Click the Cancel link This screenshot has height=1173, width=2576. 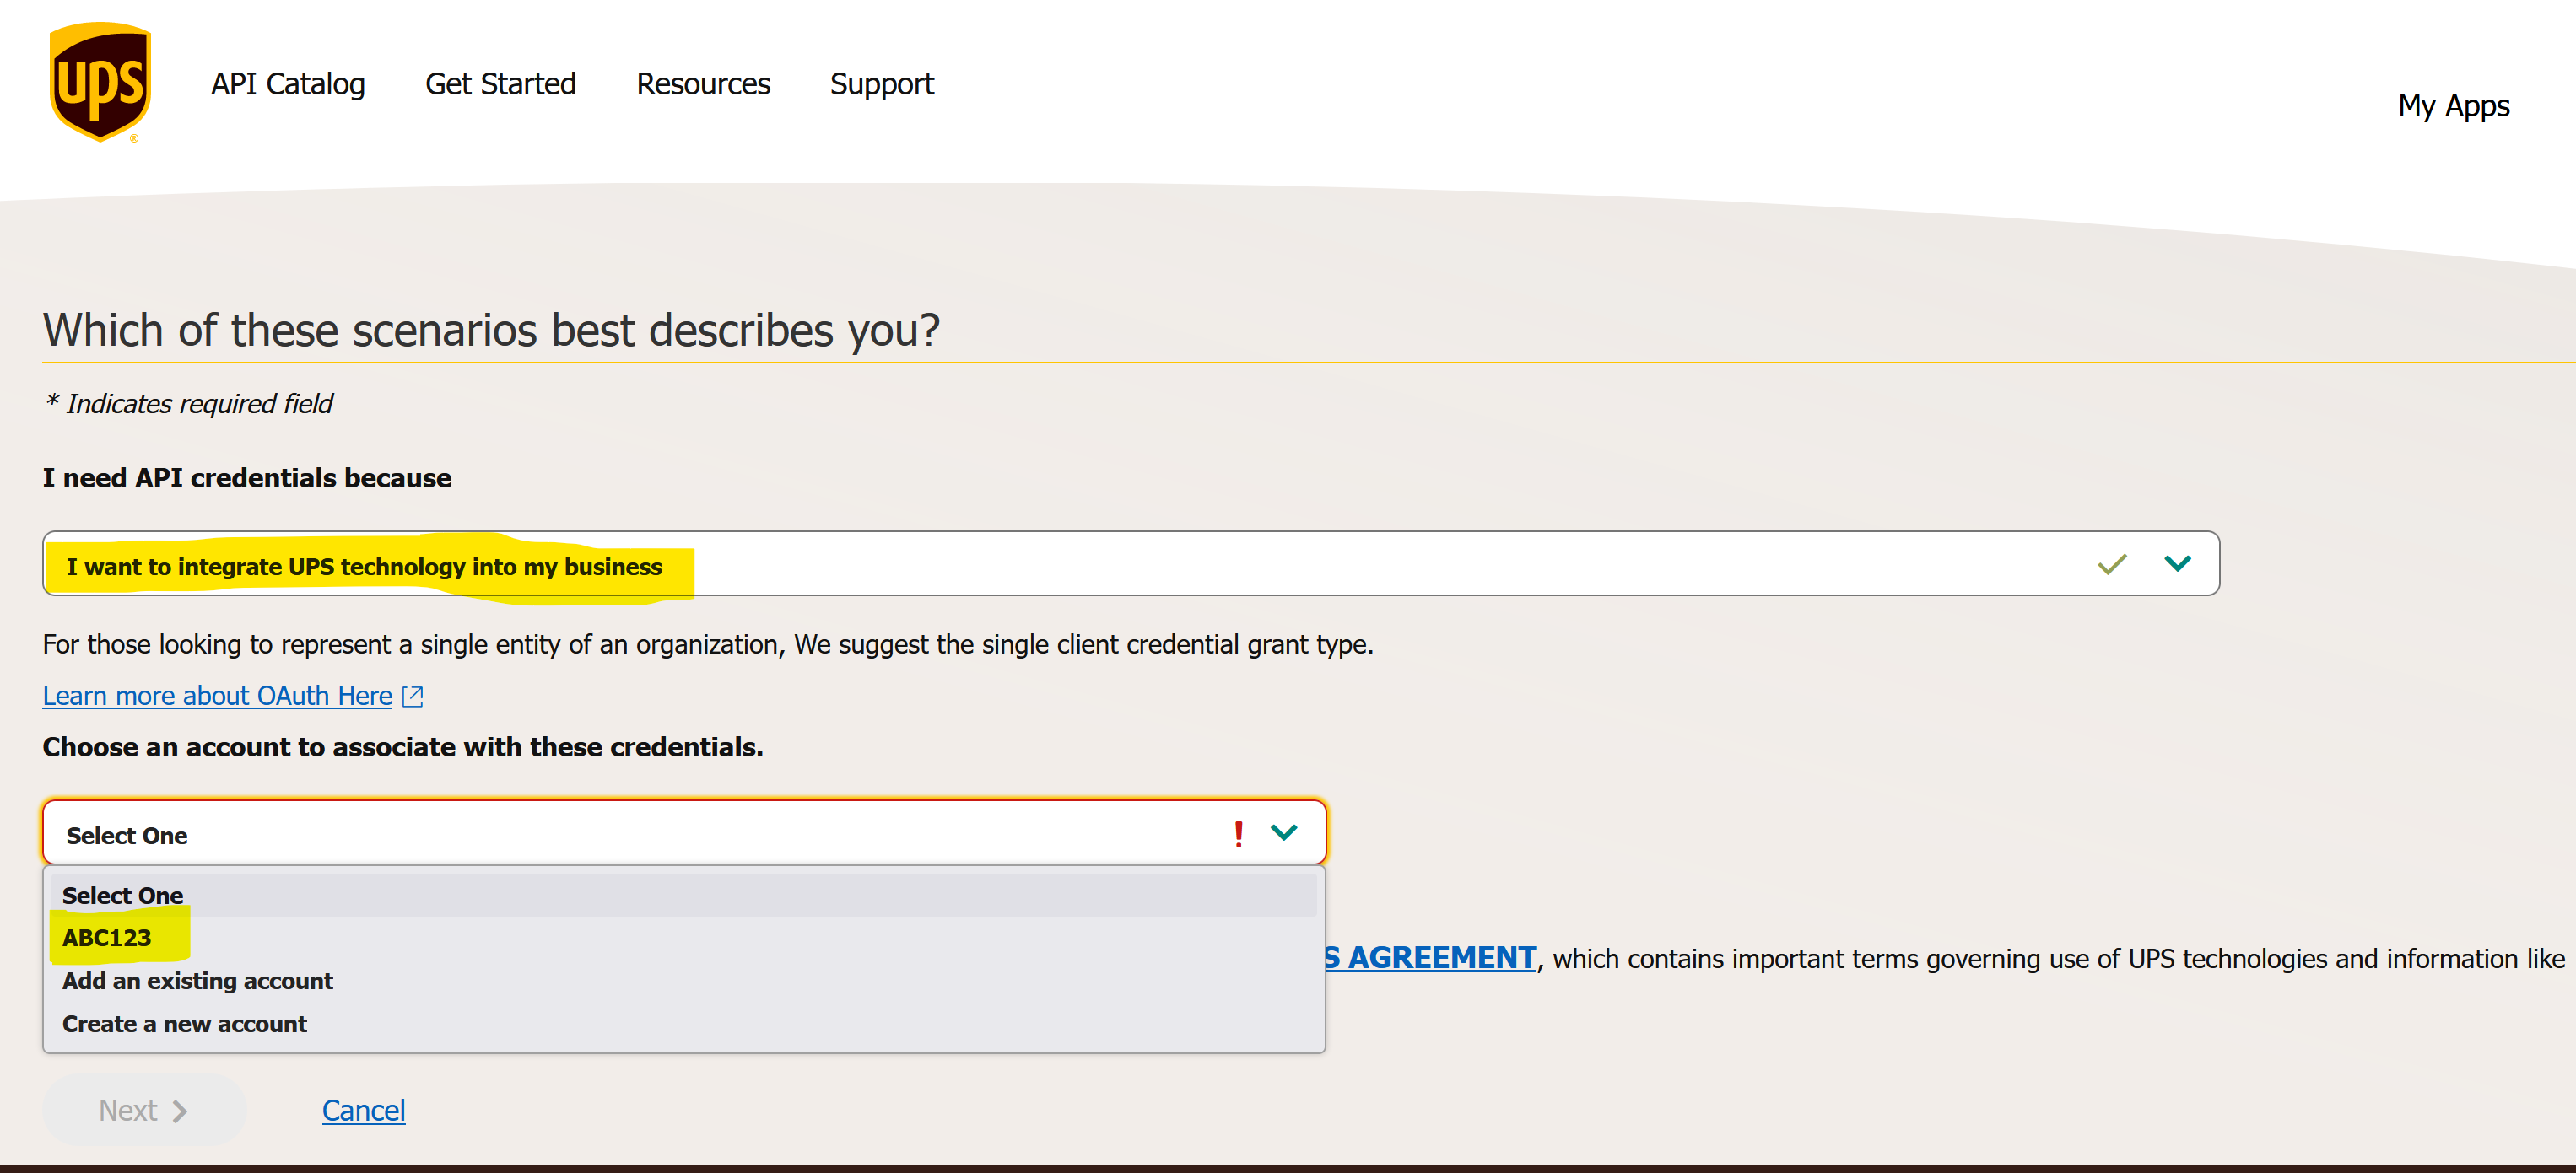coord(364,1111)
